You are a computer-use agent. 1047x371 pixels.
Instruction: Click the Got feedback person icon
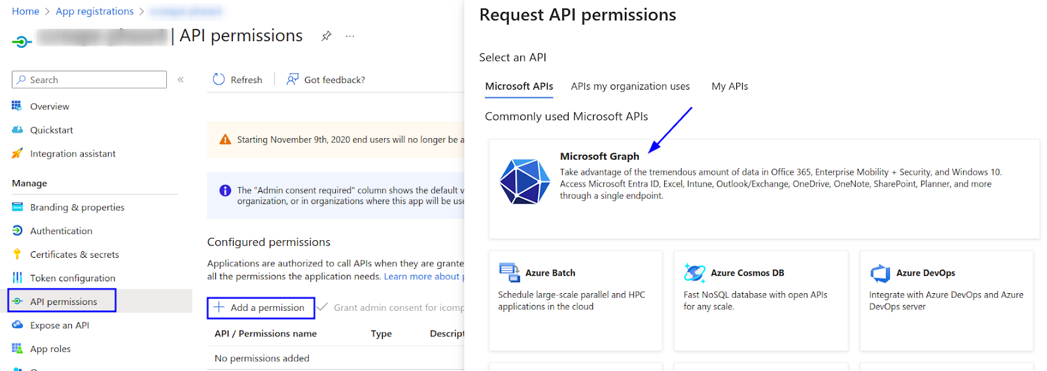coord(293,79)
